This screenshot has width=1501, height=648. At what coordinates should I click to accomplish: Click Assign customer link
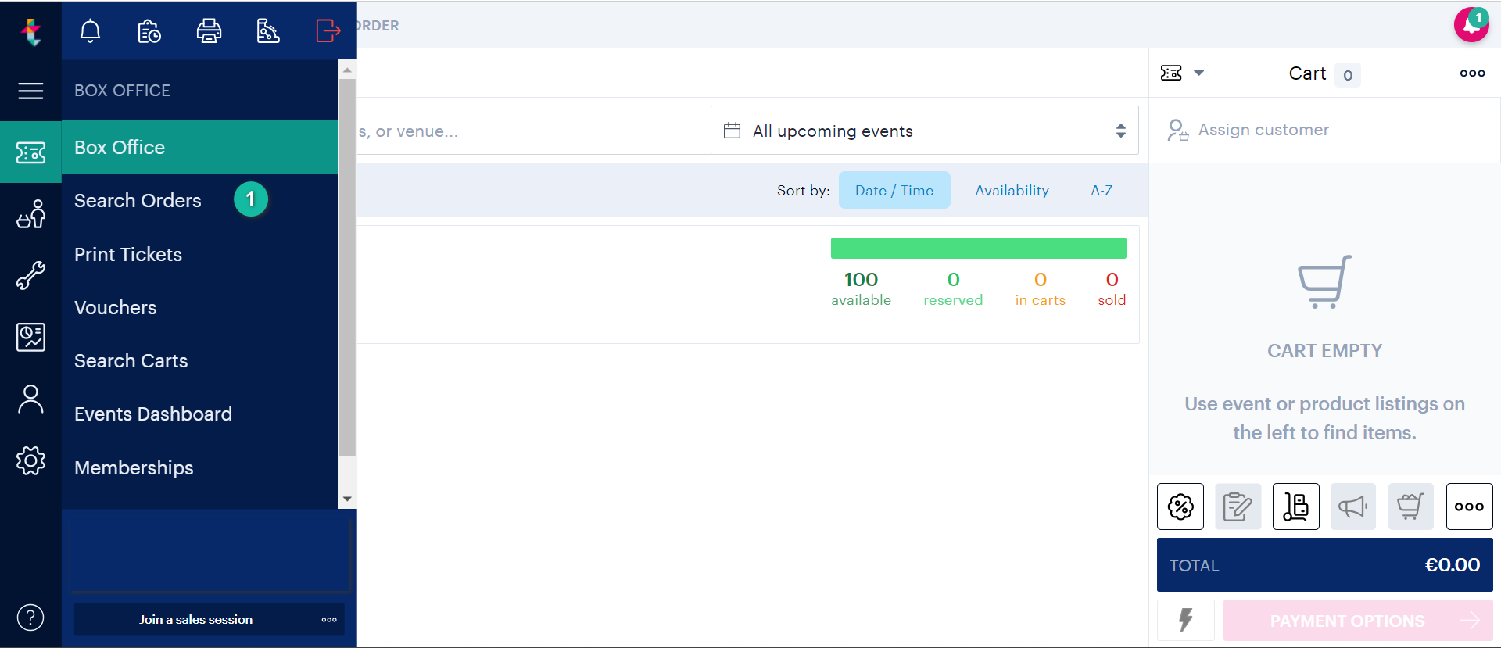coord(1263,130)
